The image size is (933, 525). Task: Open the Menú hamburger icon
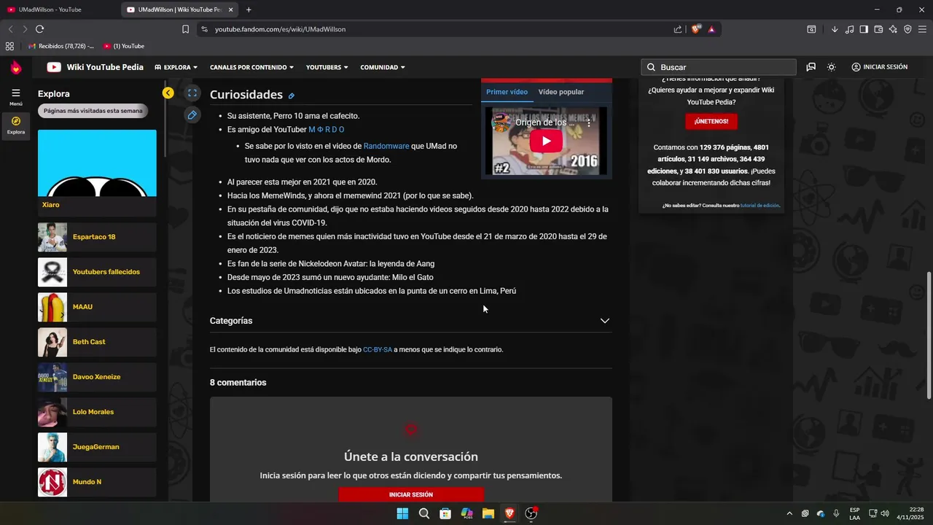(15, 93)
